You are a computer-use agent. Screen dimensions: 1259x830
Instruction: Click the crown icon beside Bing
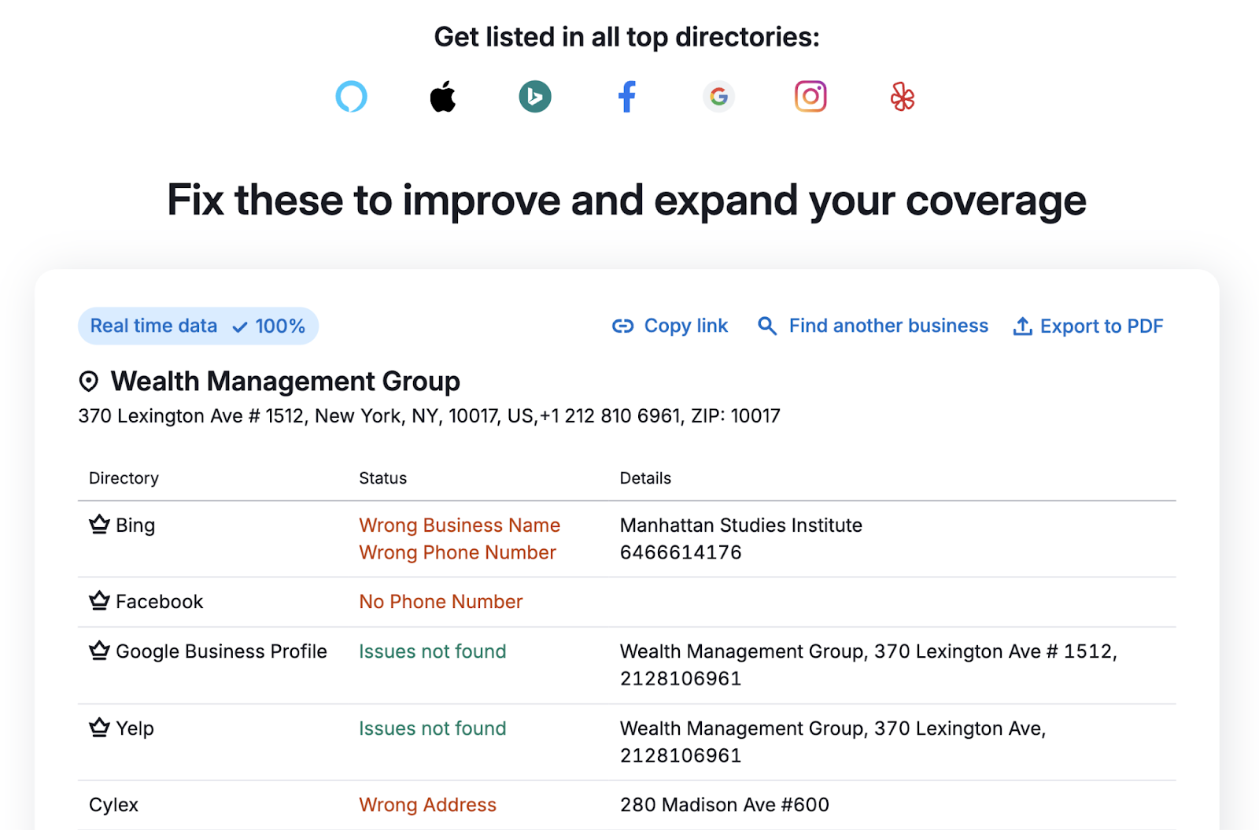[x=99, y=524]
